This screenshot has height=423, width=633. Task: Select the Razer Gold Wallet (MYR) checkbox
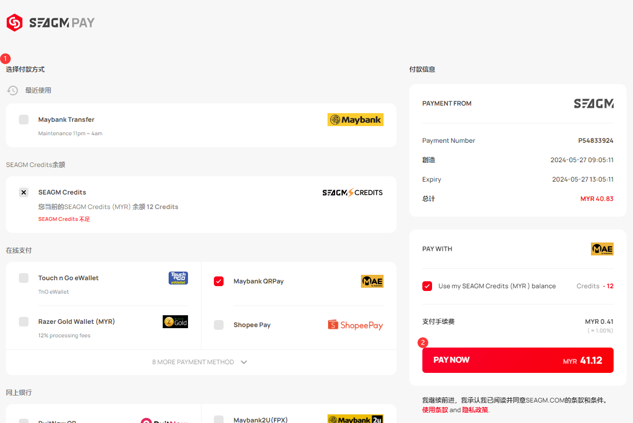[24, 321]
